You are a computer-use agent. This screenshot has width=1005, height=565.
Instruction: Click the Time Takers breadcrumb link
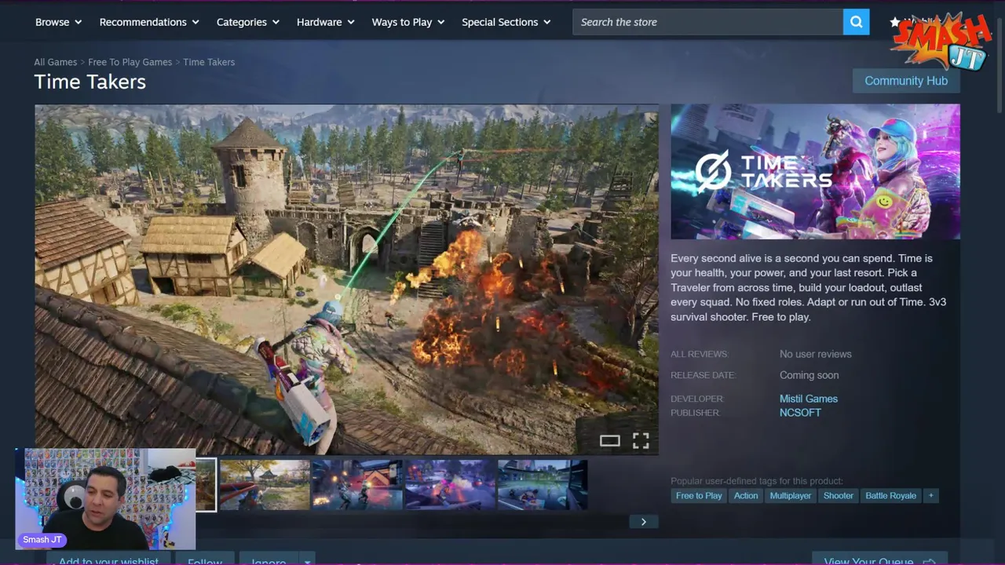point(209,62)
